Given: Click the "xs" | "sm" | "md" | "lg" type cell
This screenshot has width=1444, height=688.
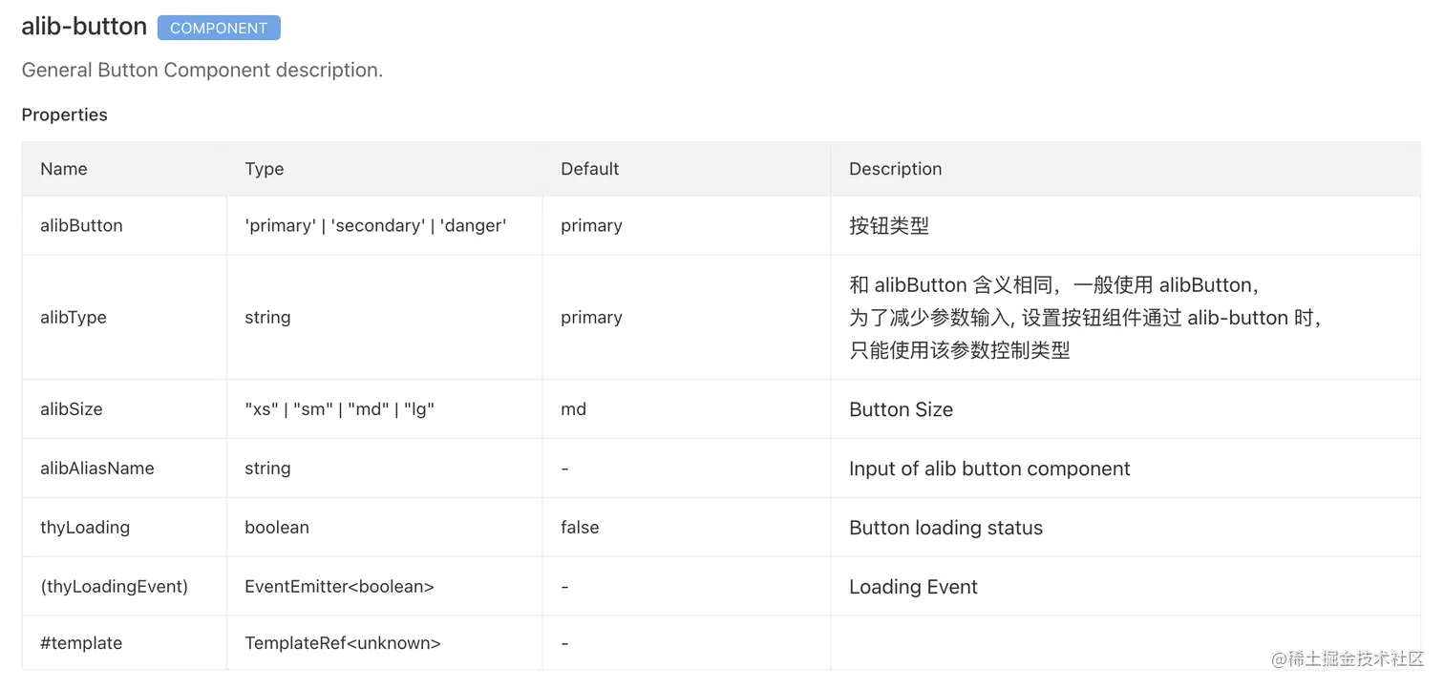Looking at the screenshot, I should [340, 408].
